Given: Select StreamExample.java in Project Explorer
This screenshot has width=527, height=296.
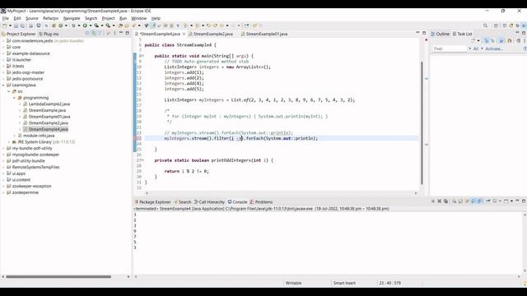Looking at the screenshot, I should (x=47, y=110).
